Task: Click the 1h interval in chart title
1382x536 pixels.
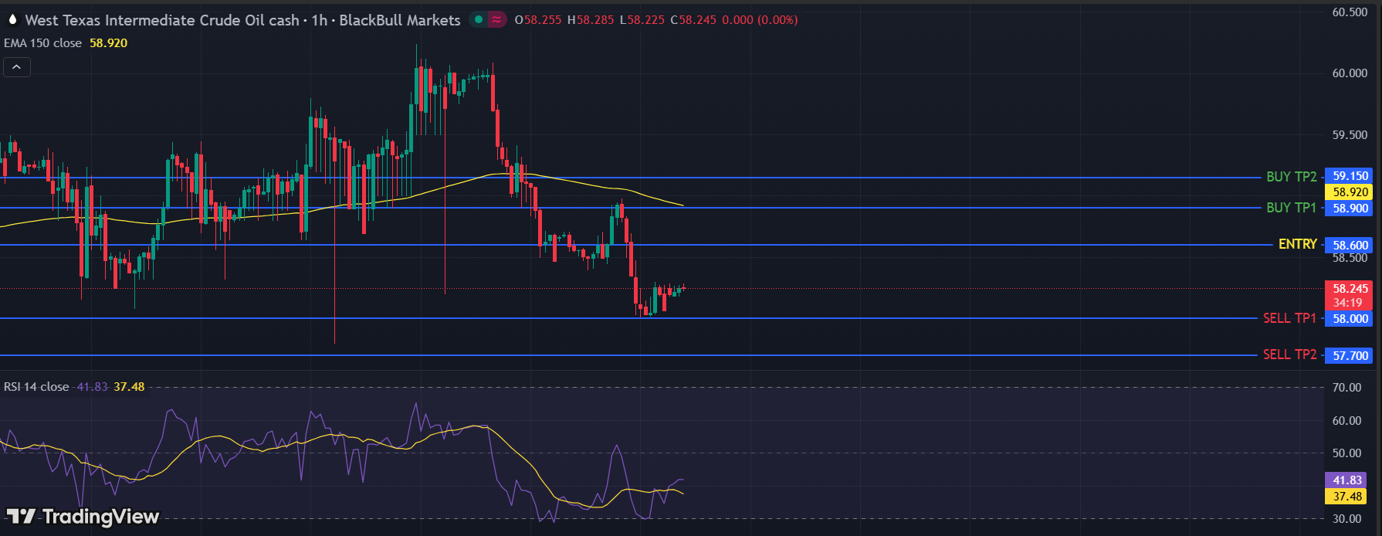Action: point(320,20)
